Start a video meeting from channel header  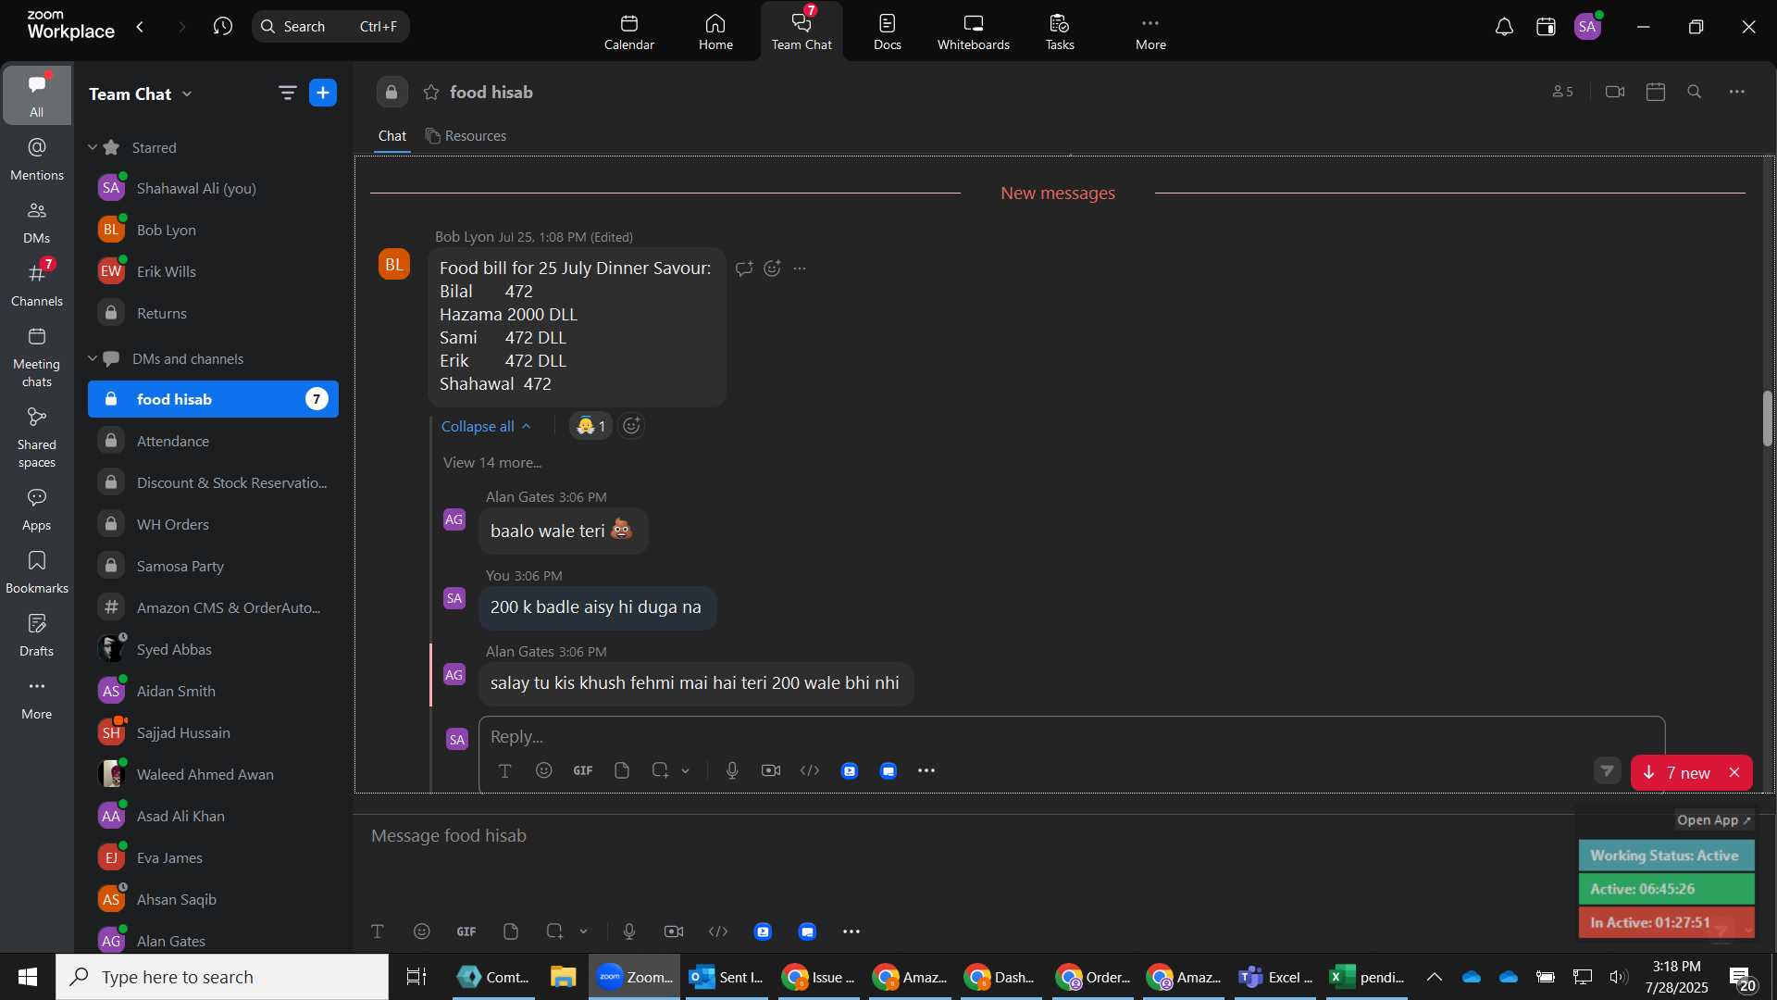1615,92
